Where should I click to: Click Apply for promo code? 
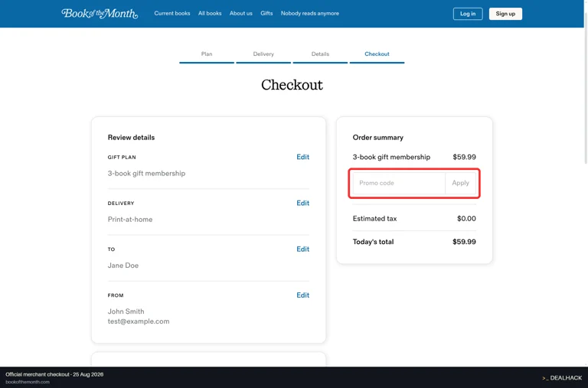point(460,183)
